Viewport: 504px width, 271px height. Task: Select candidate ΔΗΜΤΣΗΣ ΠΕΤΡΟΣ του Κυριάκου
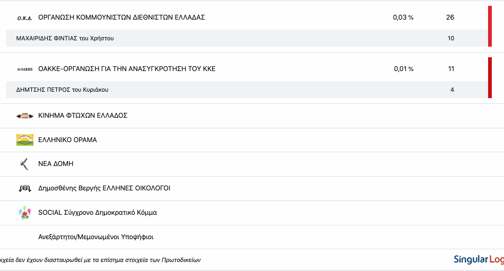(62, 90)
